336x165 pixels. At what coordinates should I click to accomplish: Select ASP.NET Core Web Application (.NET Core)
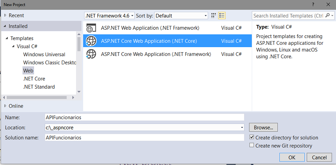click(167, 41)
